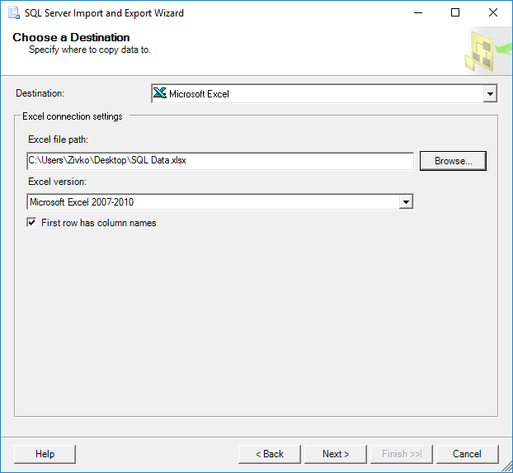This screenshot has height=473, width=513.
Task: Click the 'Destination:' label
Action: pos(40,93)
